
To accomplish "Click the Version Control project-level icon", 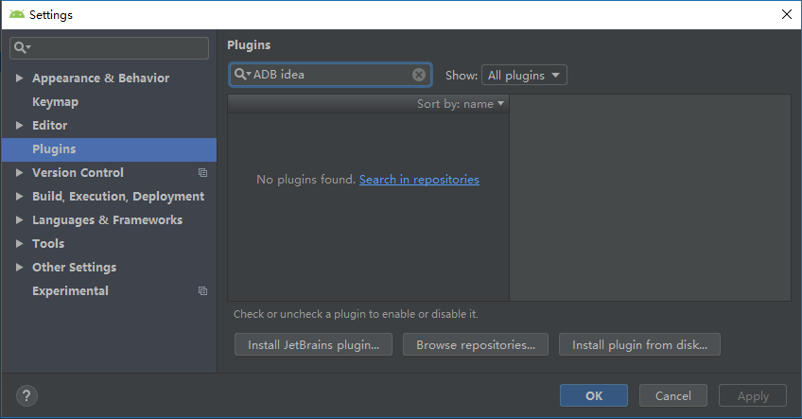I will [202, 173].
